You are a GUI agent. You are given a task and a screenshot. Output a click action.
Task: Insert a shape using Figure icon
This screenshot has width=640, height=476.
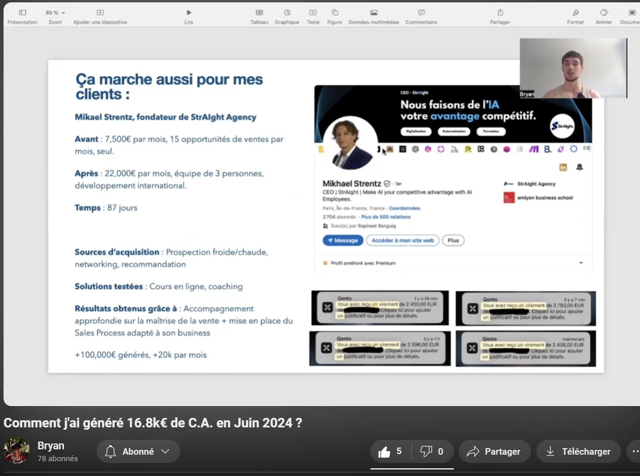[x=334, y=12]
